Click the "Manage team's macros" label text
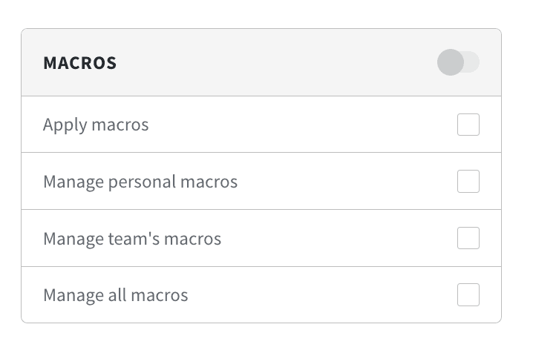This screenshot has height=350, width=533. [x=132, y=239]
